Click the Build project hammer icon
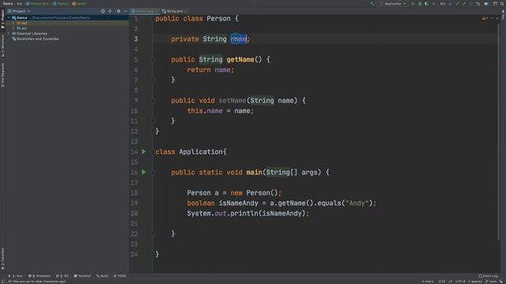The width and height of the screenshot is (506, 284). 372,4
